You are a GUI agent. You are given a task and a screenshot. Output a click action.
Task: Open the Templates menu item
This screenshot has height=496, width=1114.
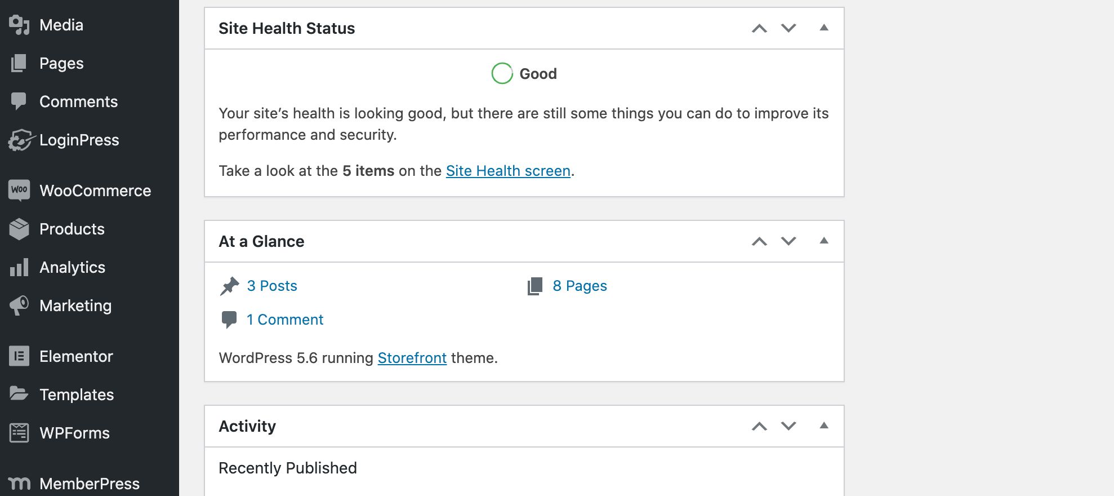77,395
